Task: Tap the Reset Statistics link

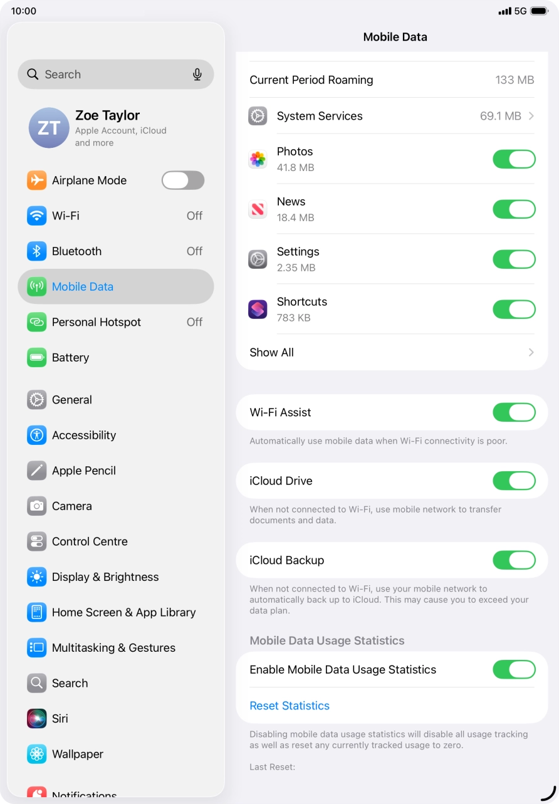Action: 290,706
